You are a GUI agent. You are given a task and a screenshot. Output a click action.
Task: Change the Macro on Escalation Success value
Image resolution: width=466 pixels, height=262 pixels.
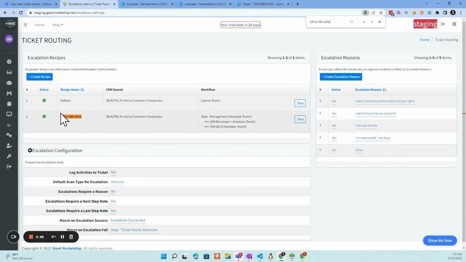click(128, 220)
